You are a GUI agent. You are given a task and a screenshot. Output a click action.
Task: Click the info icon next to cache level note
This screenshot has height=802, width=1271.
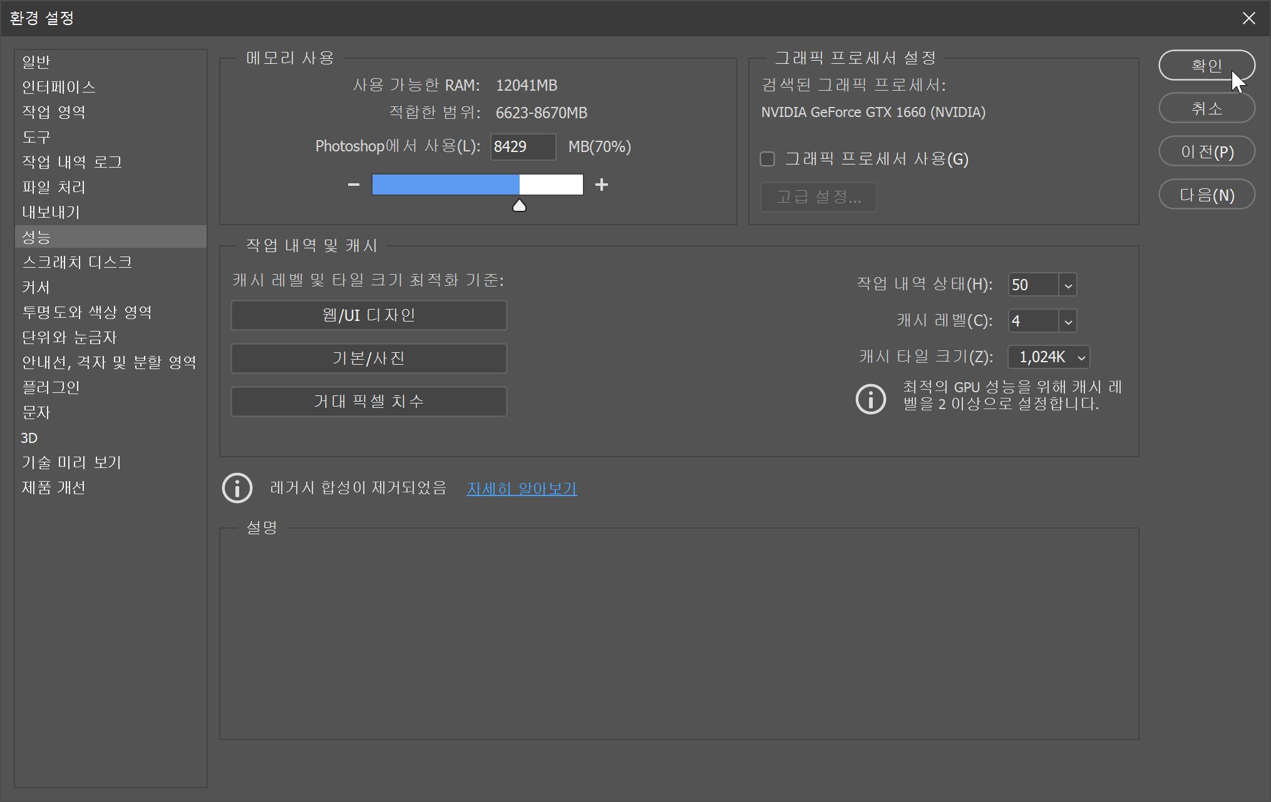(x=870, y=398)
